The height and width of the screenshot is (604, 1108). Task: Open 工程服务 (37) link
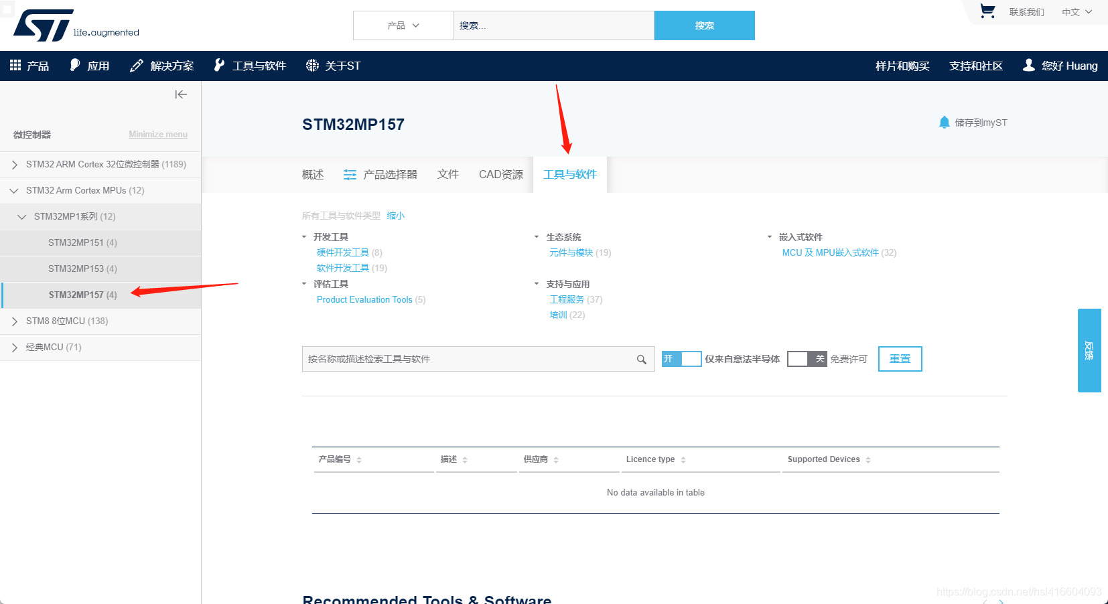point(576,299)
